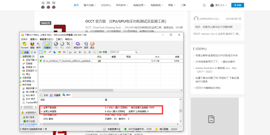Click the 用户登录 button
The image size is (270, 135).
tap(29, 117)
